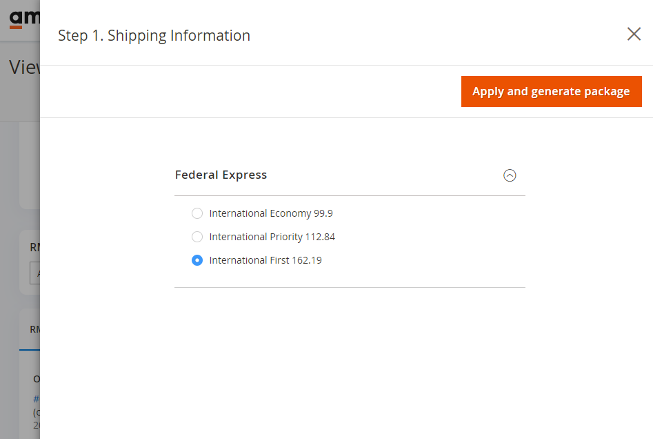This screenshot has height=439, width=653.
Task: Select the International Economy 99.9 radio button
Action: tap(197, 213)
